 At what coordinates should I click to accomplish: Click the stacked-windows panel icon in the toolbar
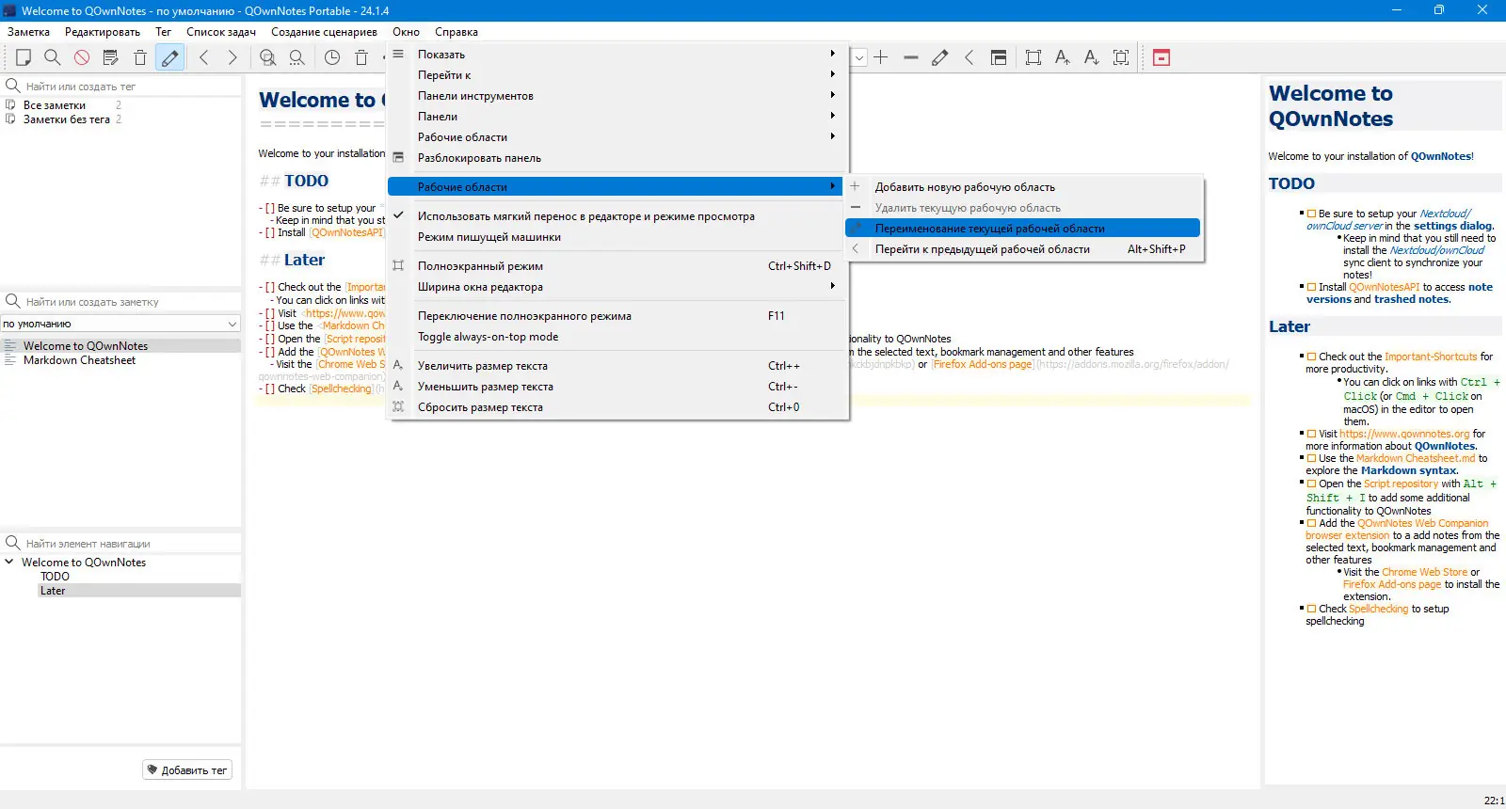point(999,57)
